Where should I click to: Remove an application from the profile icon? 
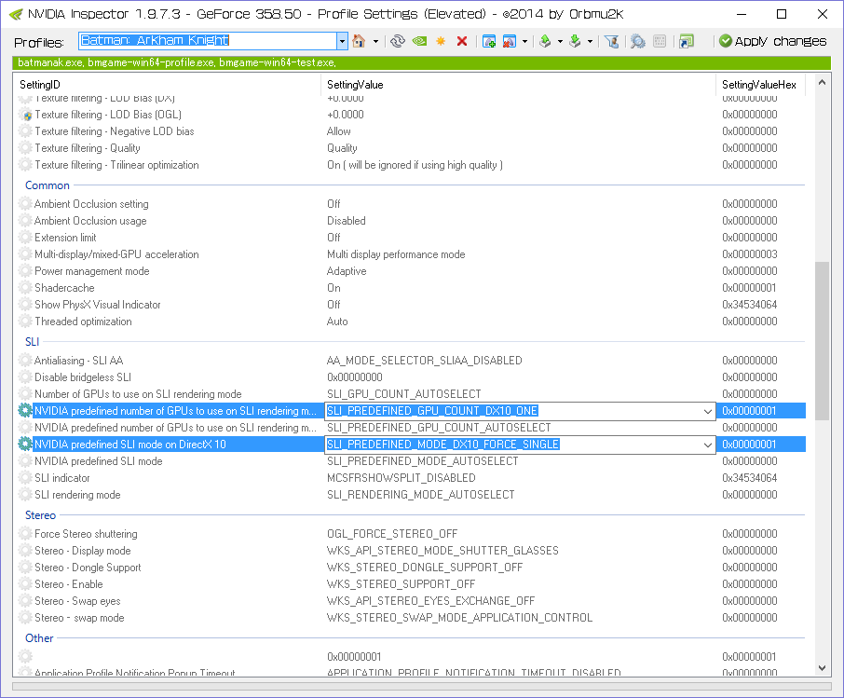pos(510,41)
